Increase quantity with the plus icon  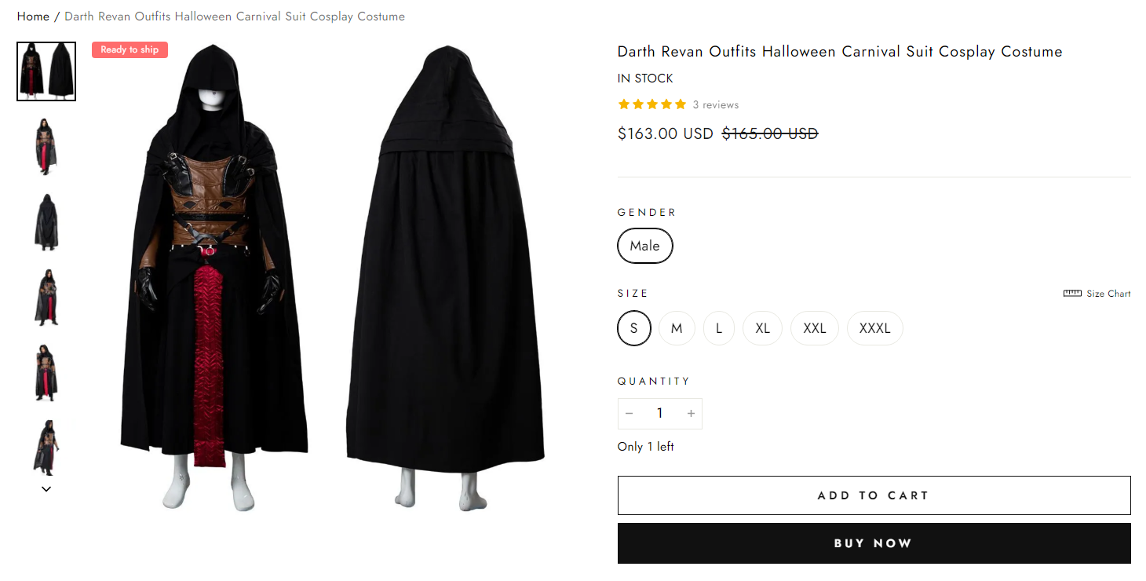pos(691,414)
